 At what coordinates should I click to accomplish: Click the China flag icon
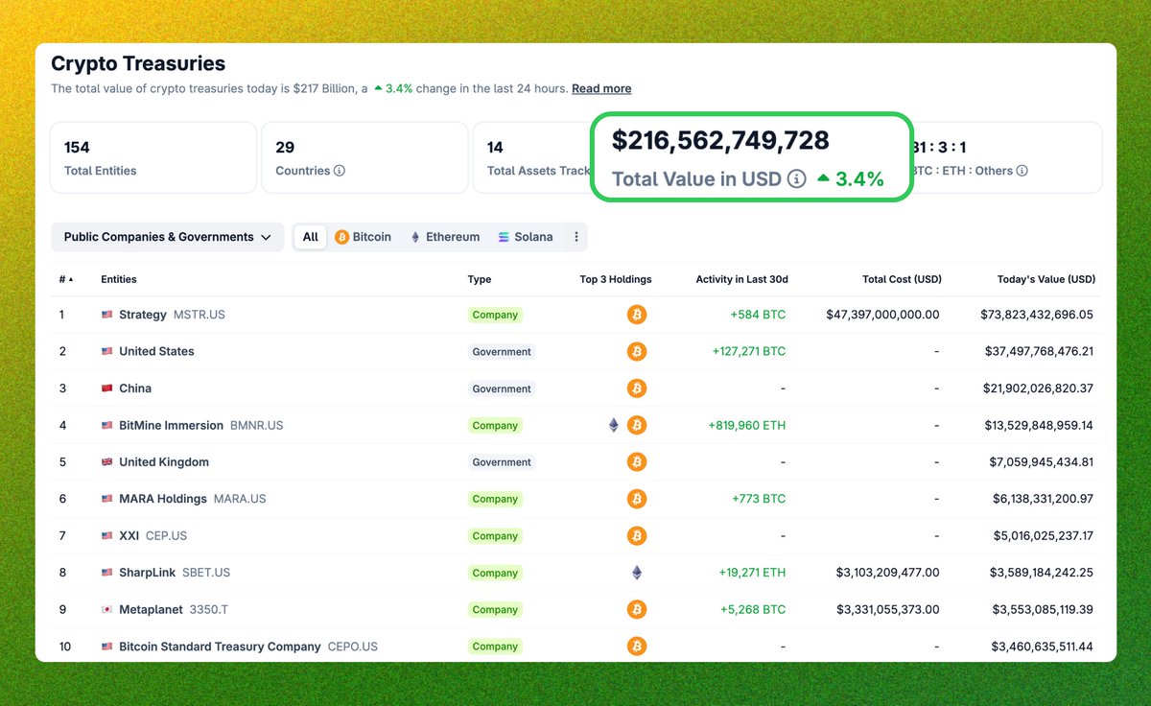(x=107, y=388)
